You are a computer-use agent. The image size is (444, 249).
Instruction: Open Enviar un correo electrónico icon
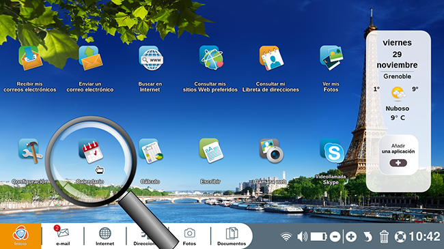90,58
